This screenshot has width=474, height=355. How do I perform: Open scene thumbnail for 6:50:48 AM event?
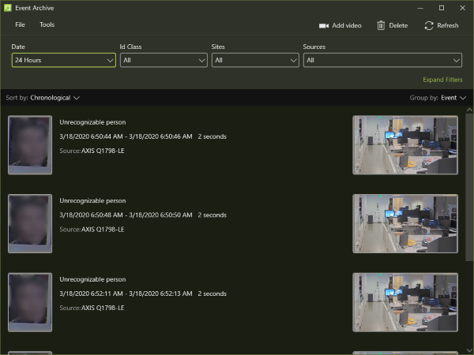click(405, 223)
